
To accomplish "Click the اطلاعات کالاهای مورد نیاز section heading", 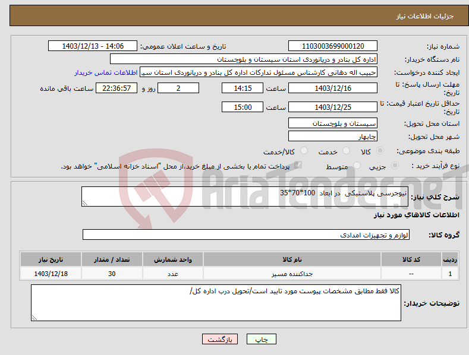I will tap(416, 215).
